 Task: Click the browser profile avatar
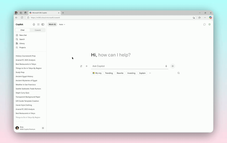16,13
